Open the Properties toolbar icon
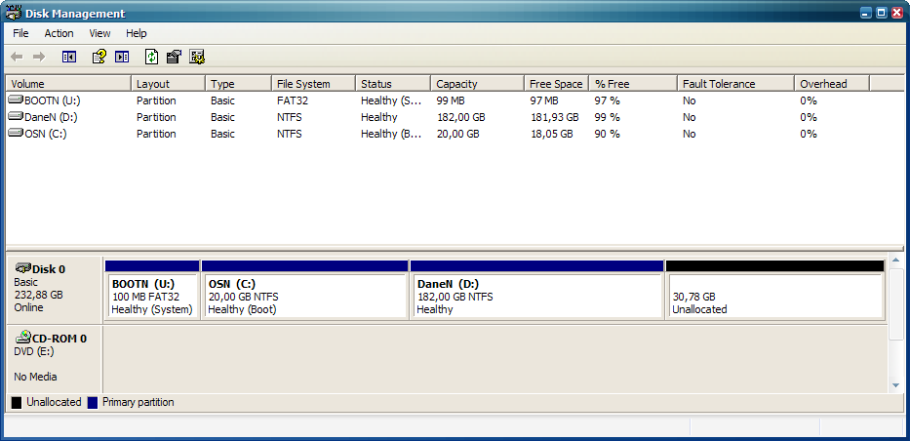The width and height of the screenshot is (910, 441). 175,57
